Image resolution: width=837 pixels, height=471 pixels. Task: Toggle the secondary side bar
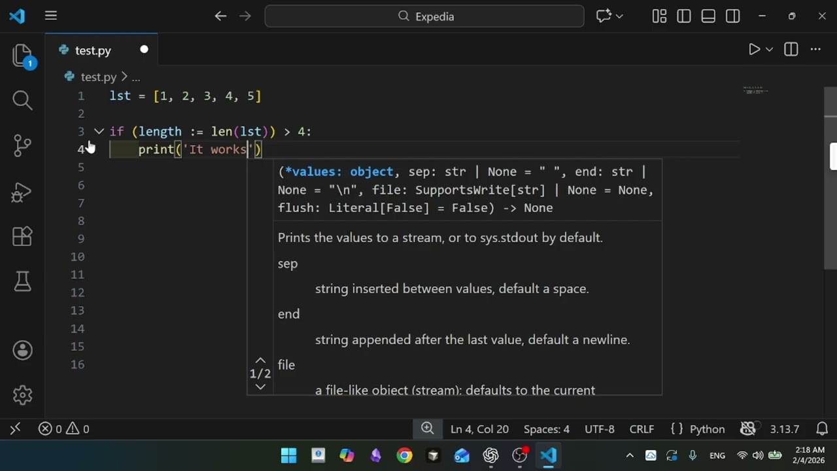pos(733,16)
